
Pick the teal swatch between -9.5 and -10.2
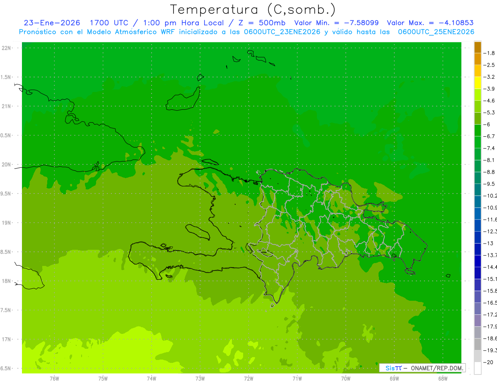(x=478, y=190)
